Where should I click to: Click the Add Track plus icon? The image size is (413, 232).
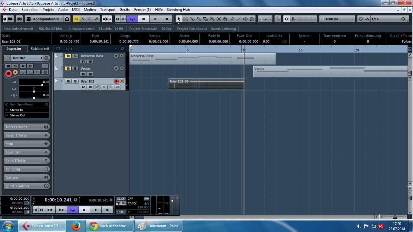coord(116,49)
